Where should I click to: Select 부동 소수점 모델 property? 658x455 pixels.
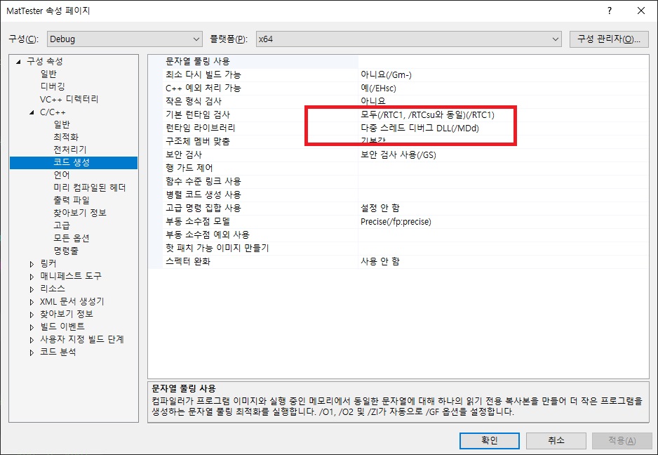[x=198, y=221]
